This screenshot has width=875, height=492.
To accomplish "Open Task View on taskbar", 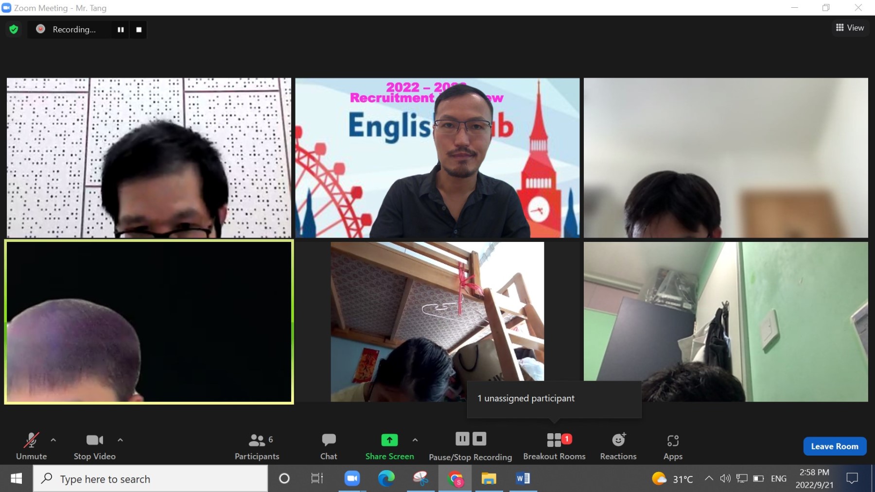I will coord(317,479).
